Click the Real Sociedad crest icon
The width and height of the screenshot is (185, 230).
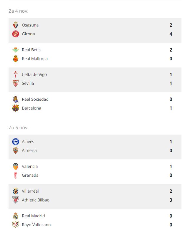pyautogui.click(x=16, y=99)
